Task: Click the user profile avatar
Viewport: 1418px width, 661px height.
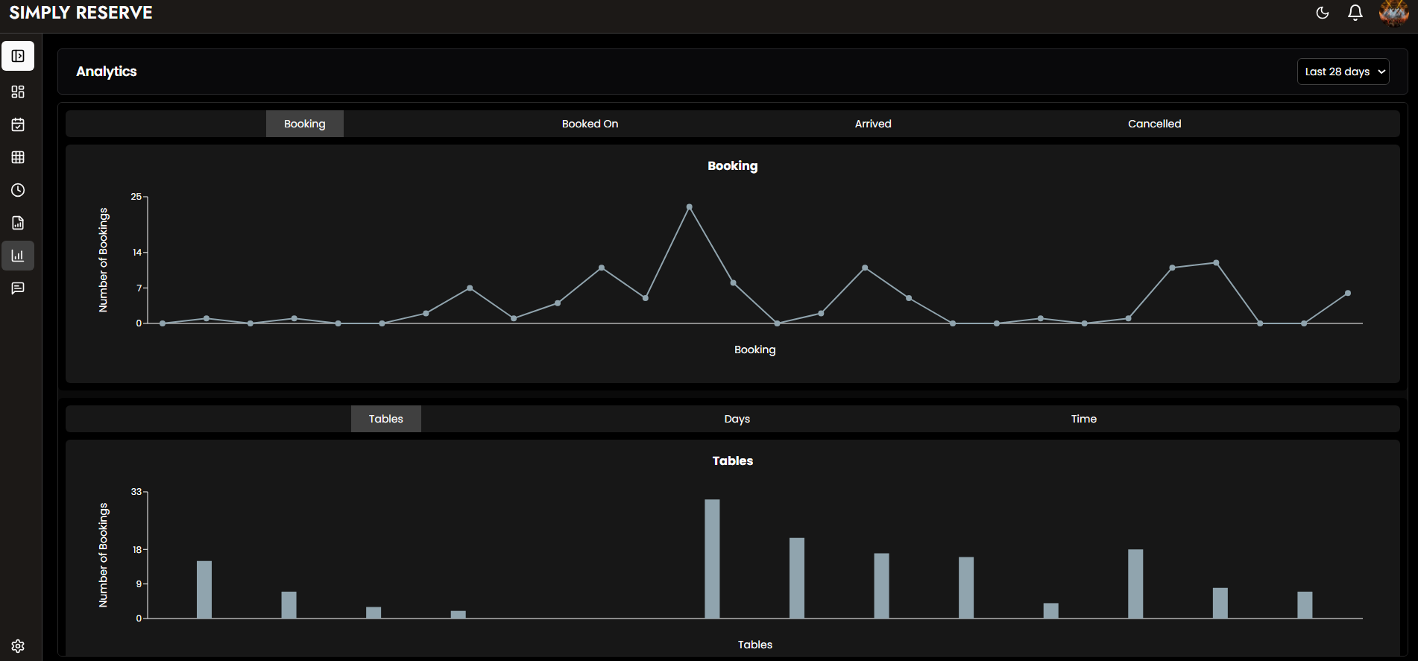Action: (1393, 13)
